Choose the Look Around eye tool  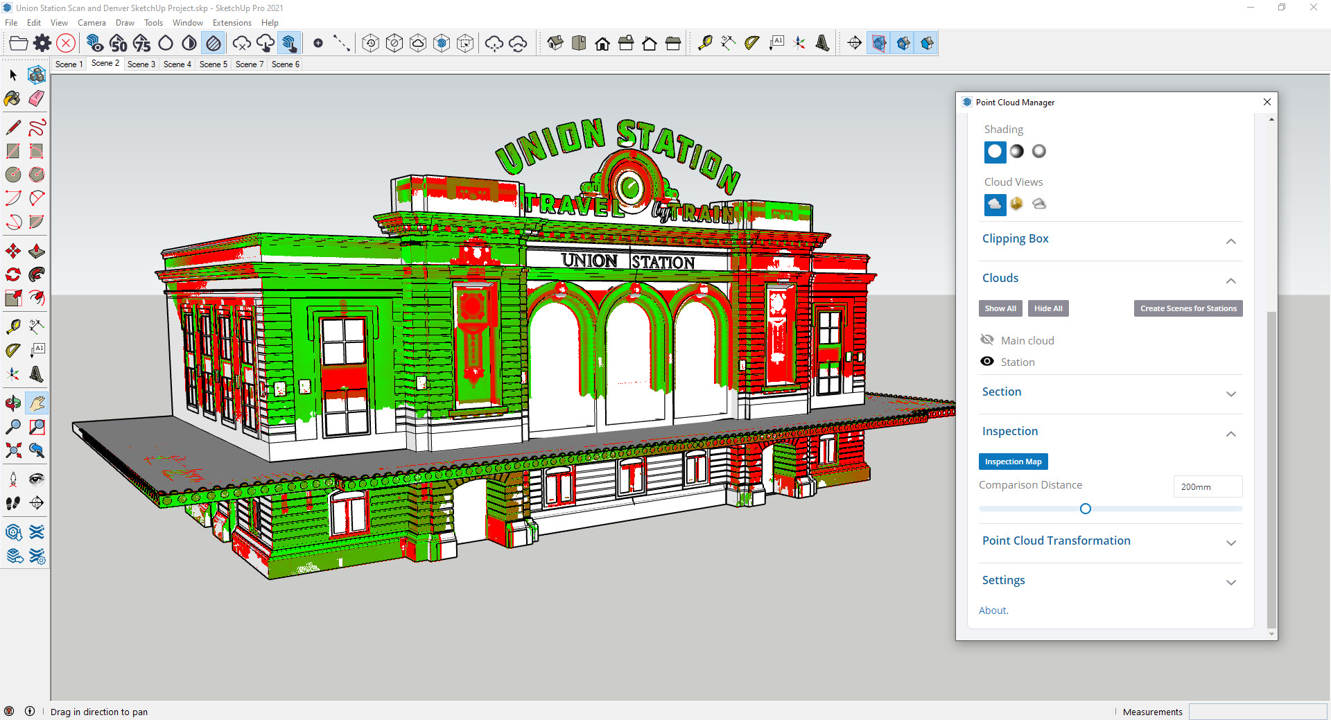(x=37, y=480)
